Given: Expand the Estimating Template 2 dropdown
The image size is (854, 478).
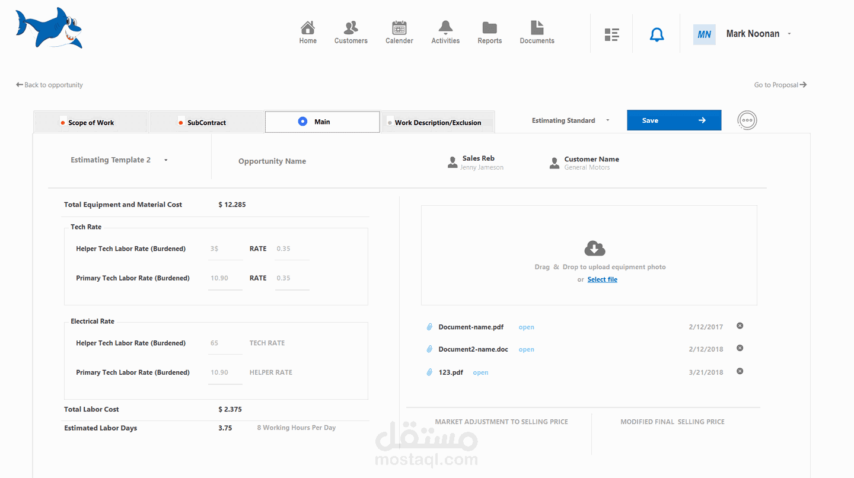Looking at the screenshot, I should click(165, 160).
